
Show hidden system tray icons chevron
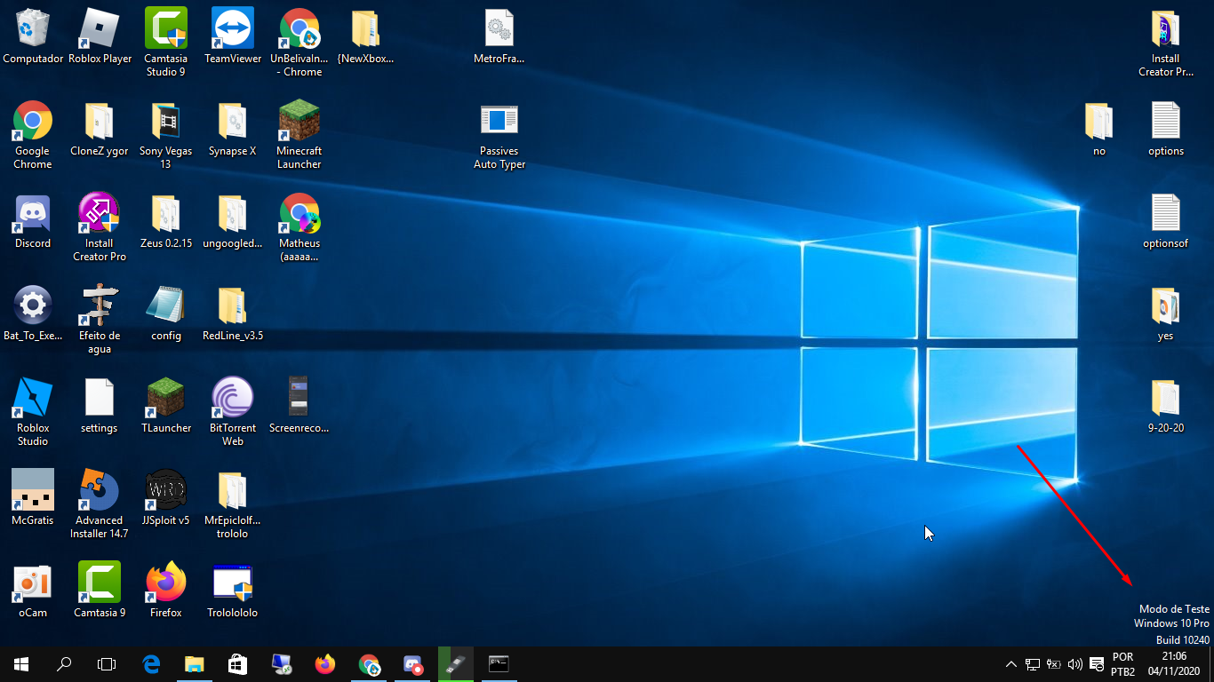pos(1011,664)
